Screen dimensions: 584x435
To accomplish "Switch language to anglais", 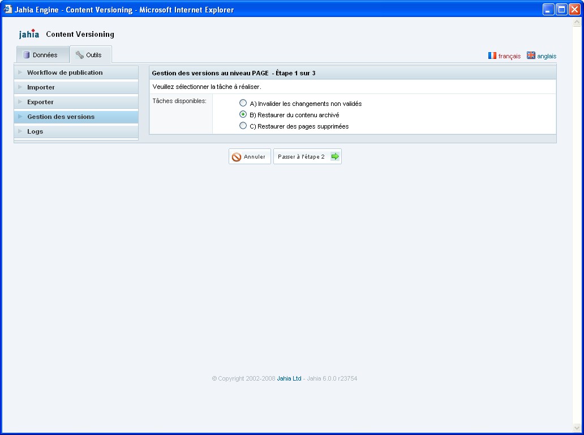I will [x=547, y=56].
